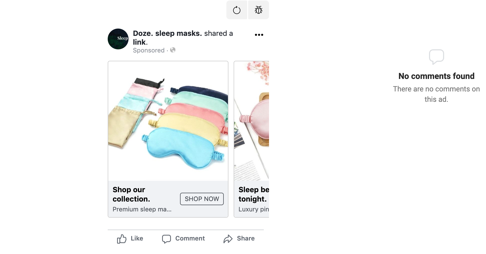Viewport: 486px width, 254px height.
Task: Open the Doze. sleep masks. page link
Action: [x=167, y=33]
